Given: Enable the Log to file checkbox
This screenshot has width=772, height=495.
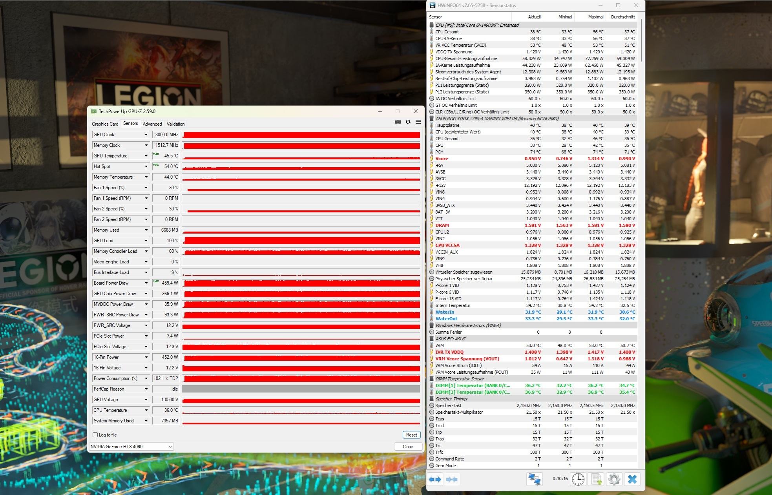Looking at the screenshot, I should pyautogui.click(x=95, y=435).
